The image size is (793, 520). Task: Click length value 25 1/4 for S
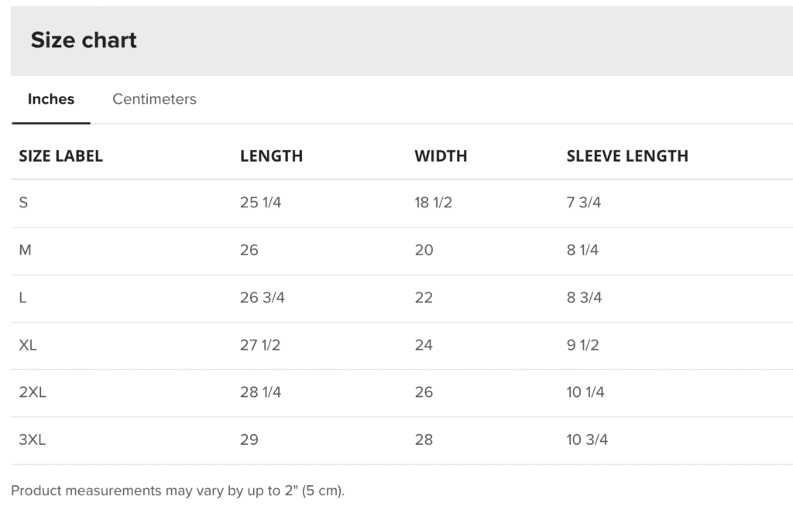point(260,203)
